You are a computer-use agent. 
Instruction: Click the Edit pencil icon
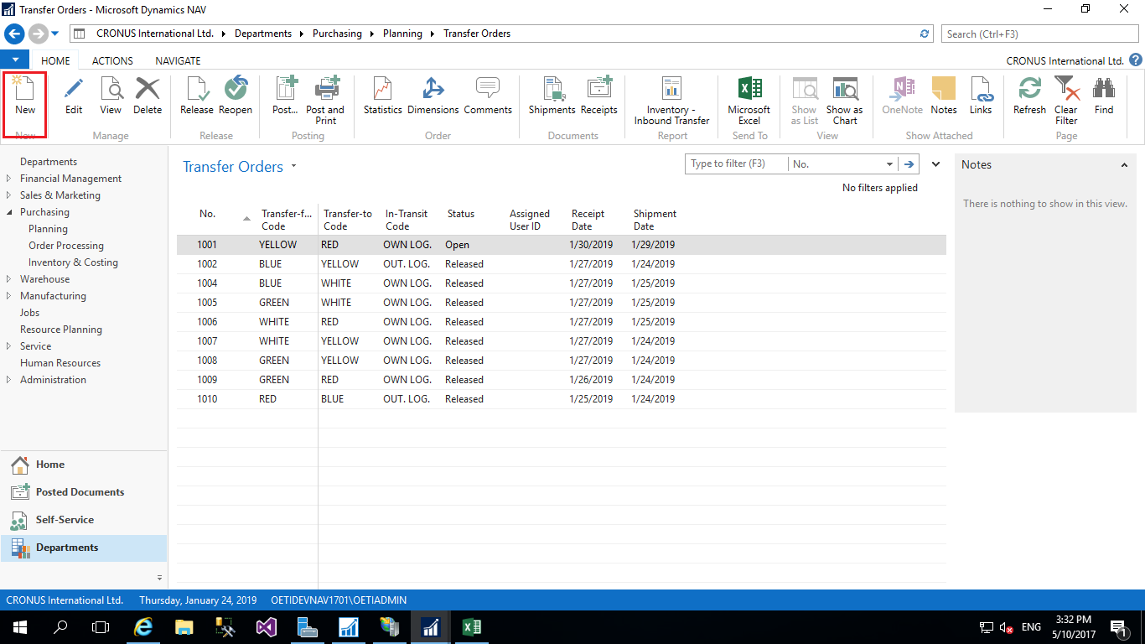[74, 96]
